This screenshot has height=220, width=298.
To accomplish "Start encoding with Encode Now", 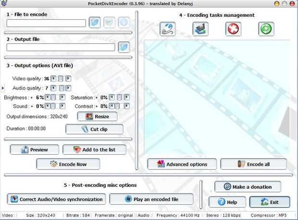I will point(68,164).
